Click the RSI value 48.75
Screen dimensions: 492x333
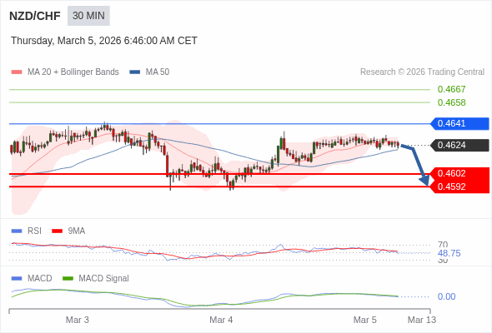pyautogui.click(x=449, y=253)
